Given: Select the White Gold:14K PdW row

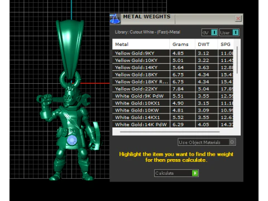Looking at the screenshot, I should (173, 125).
